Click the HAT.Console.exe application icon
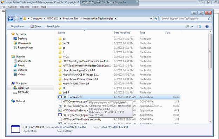The height and width of the screenshot is (139, 219). point(60,97)
